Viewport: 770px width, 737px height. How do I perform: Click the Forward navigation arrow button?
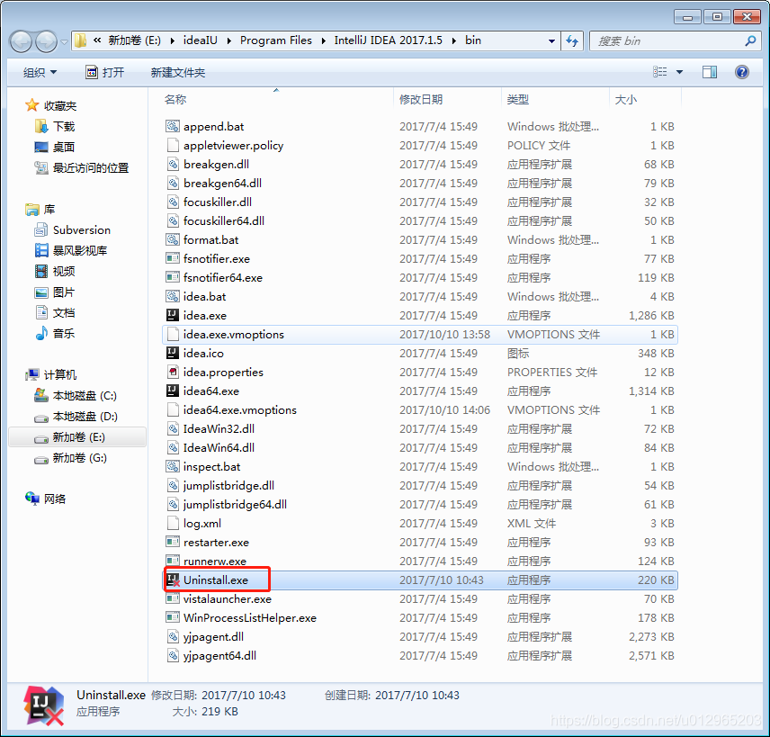tap(47, 41)
